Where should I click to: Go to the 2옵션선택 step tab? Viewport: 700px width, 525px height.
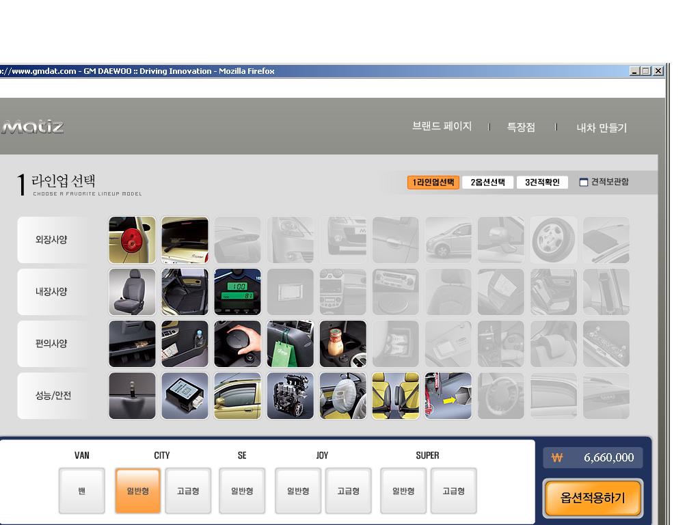pyautogui.click(x=487, y=183)
